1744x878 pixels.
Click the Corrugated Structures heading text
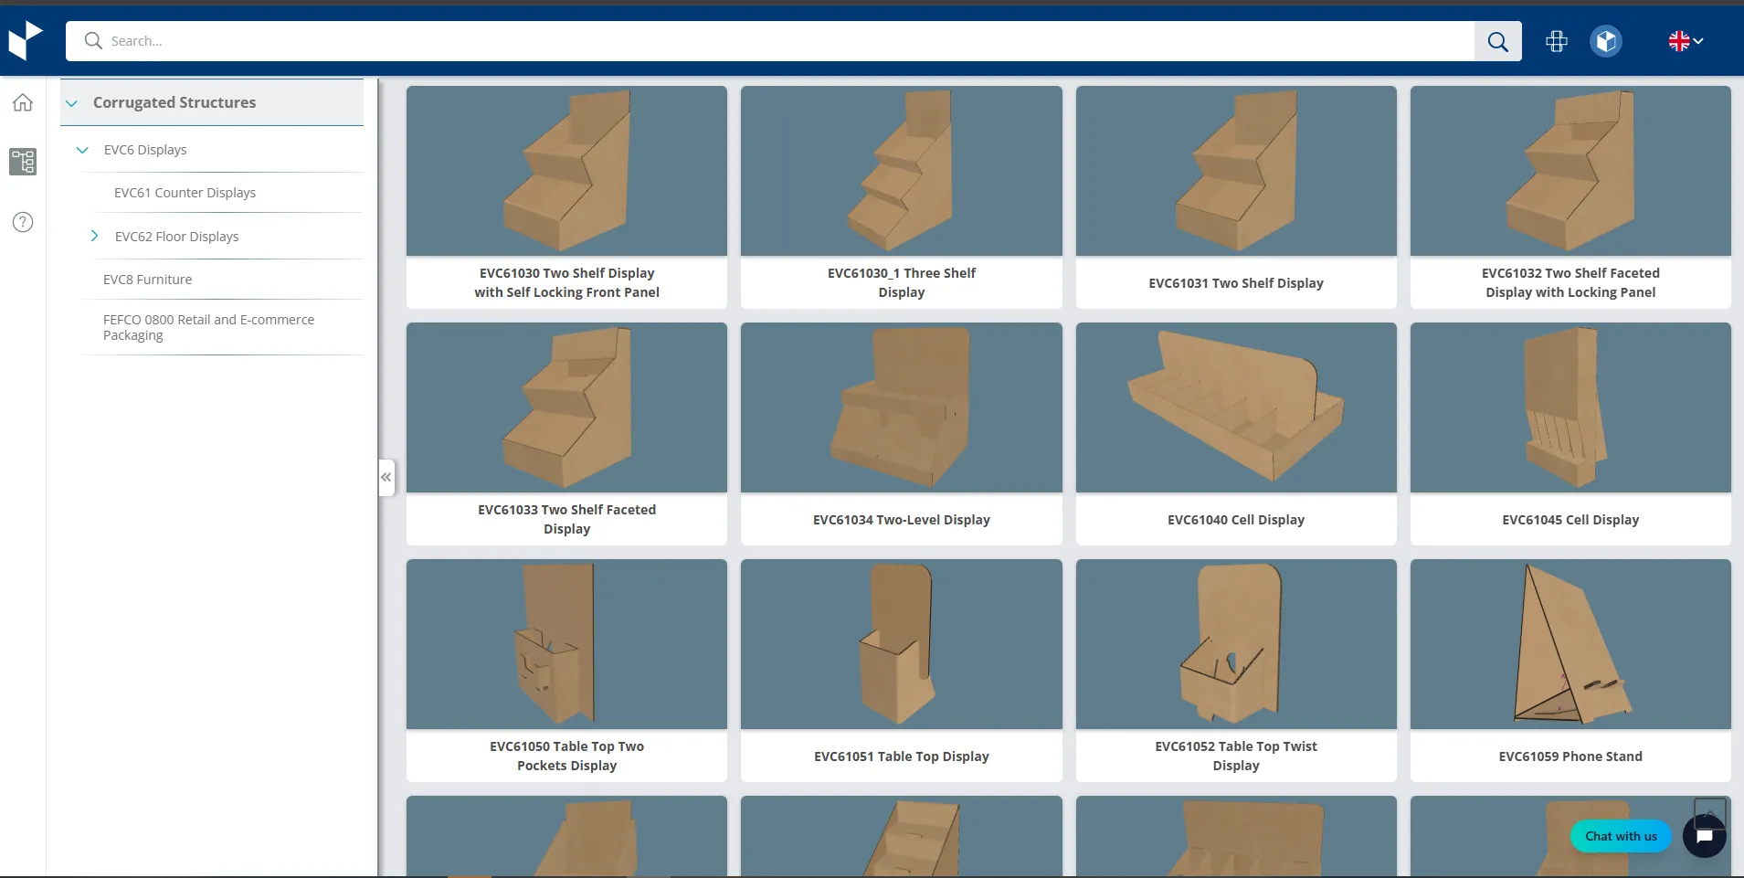pyautogui.click(x=174, y=102)
